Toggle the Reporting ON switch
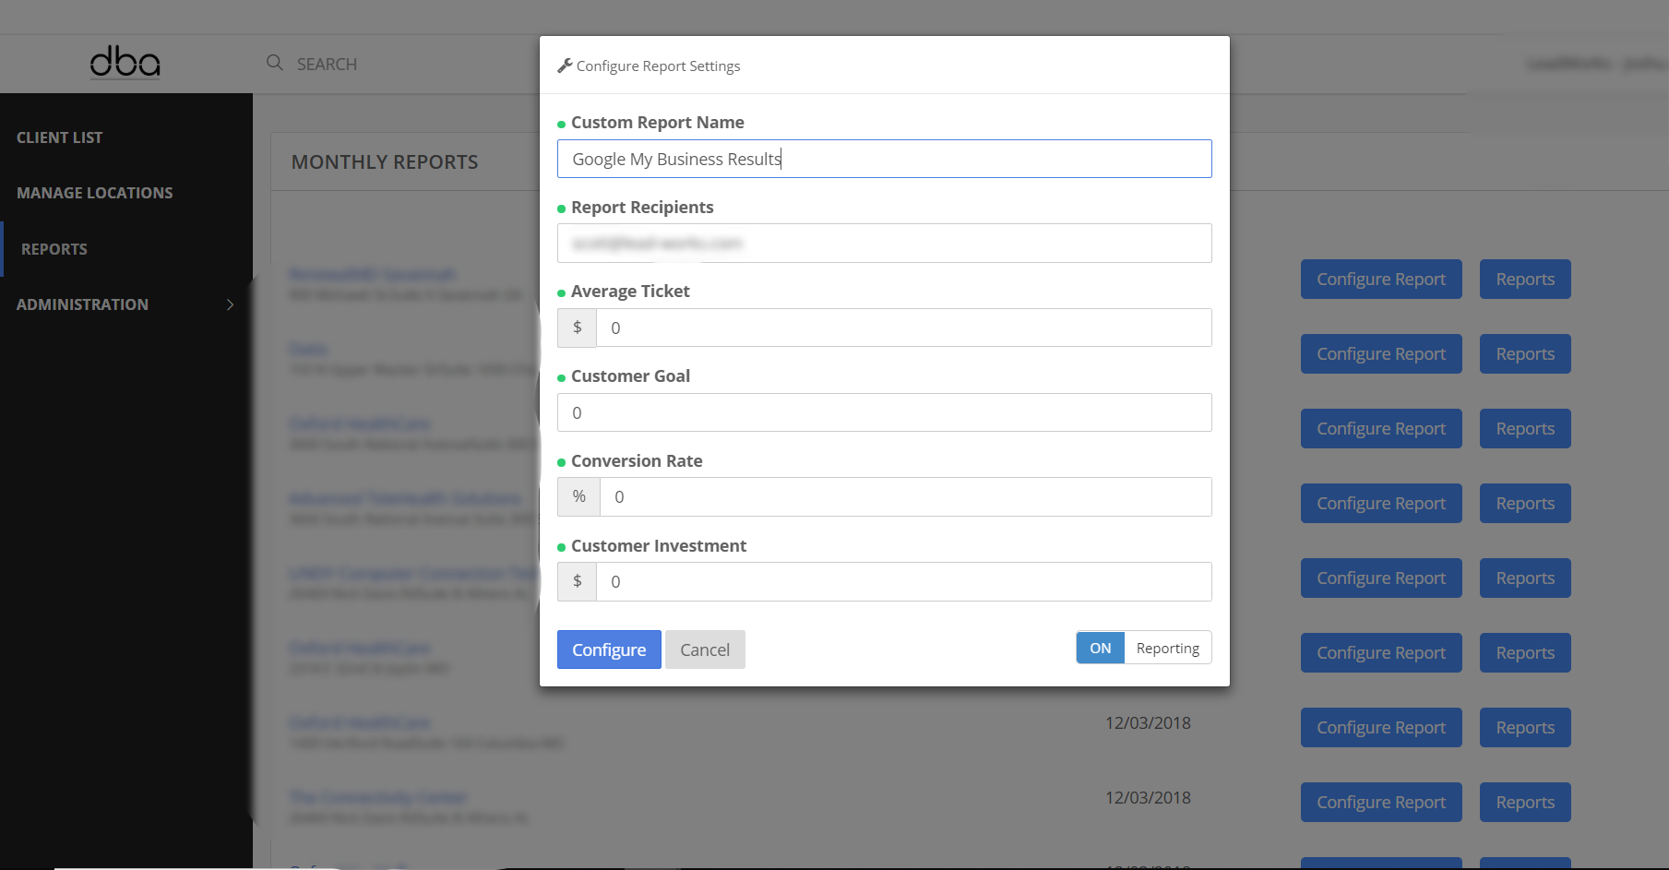The width and height of the screenshot is (1669, 870). coord(1100,648)
